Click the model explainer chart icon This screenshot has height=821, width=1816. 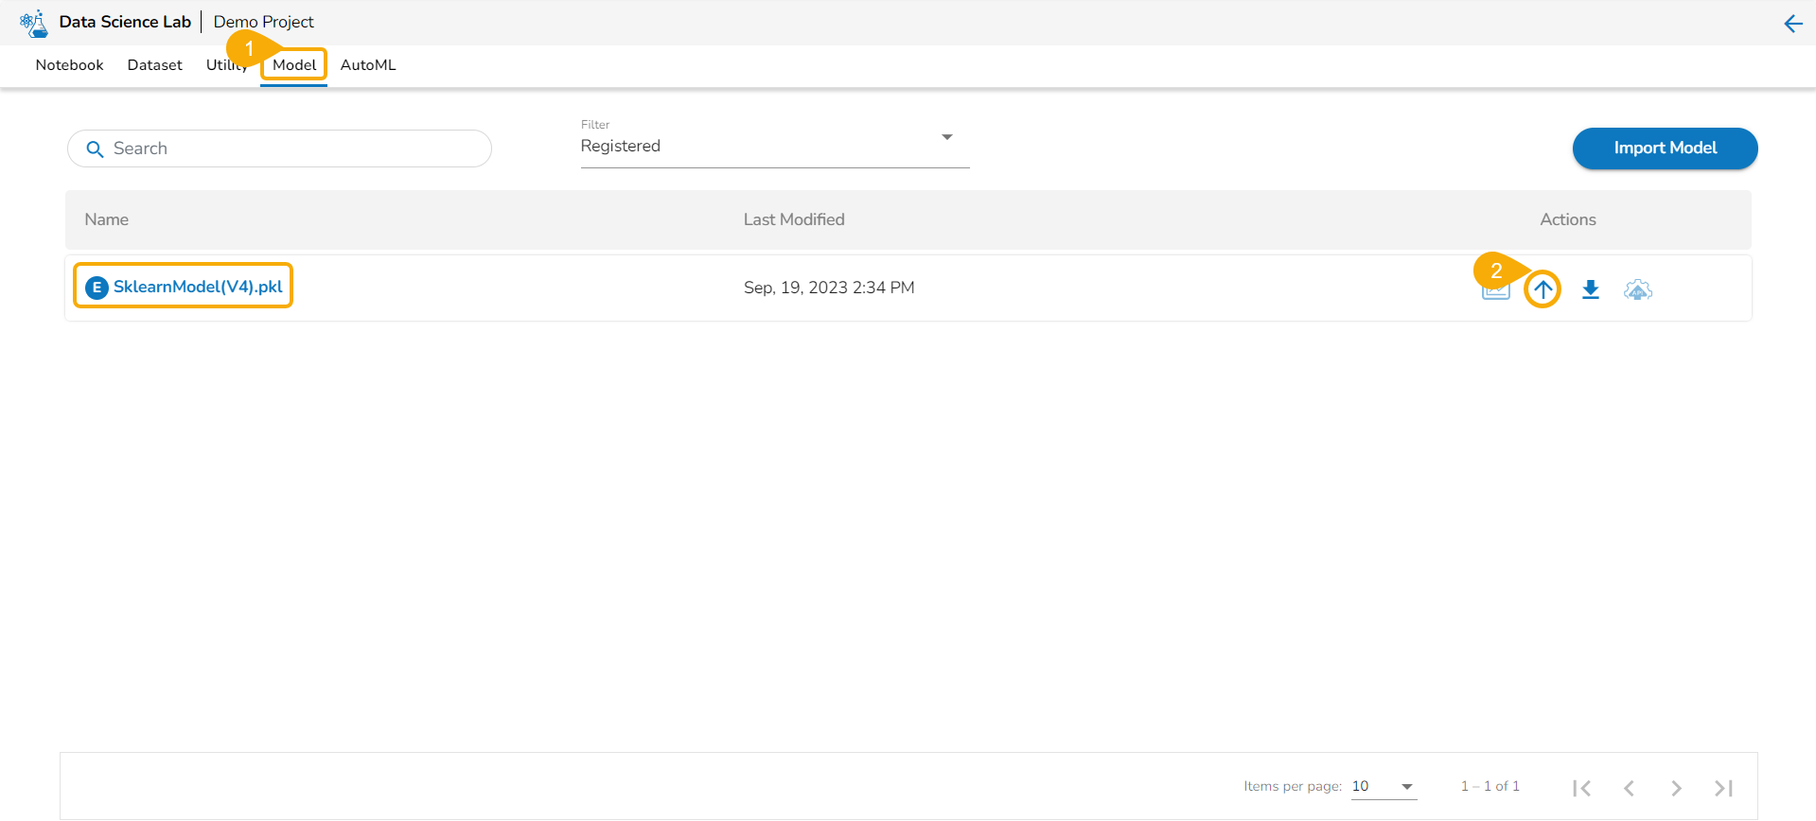tap(1495, 292)
